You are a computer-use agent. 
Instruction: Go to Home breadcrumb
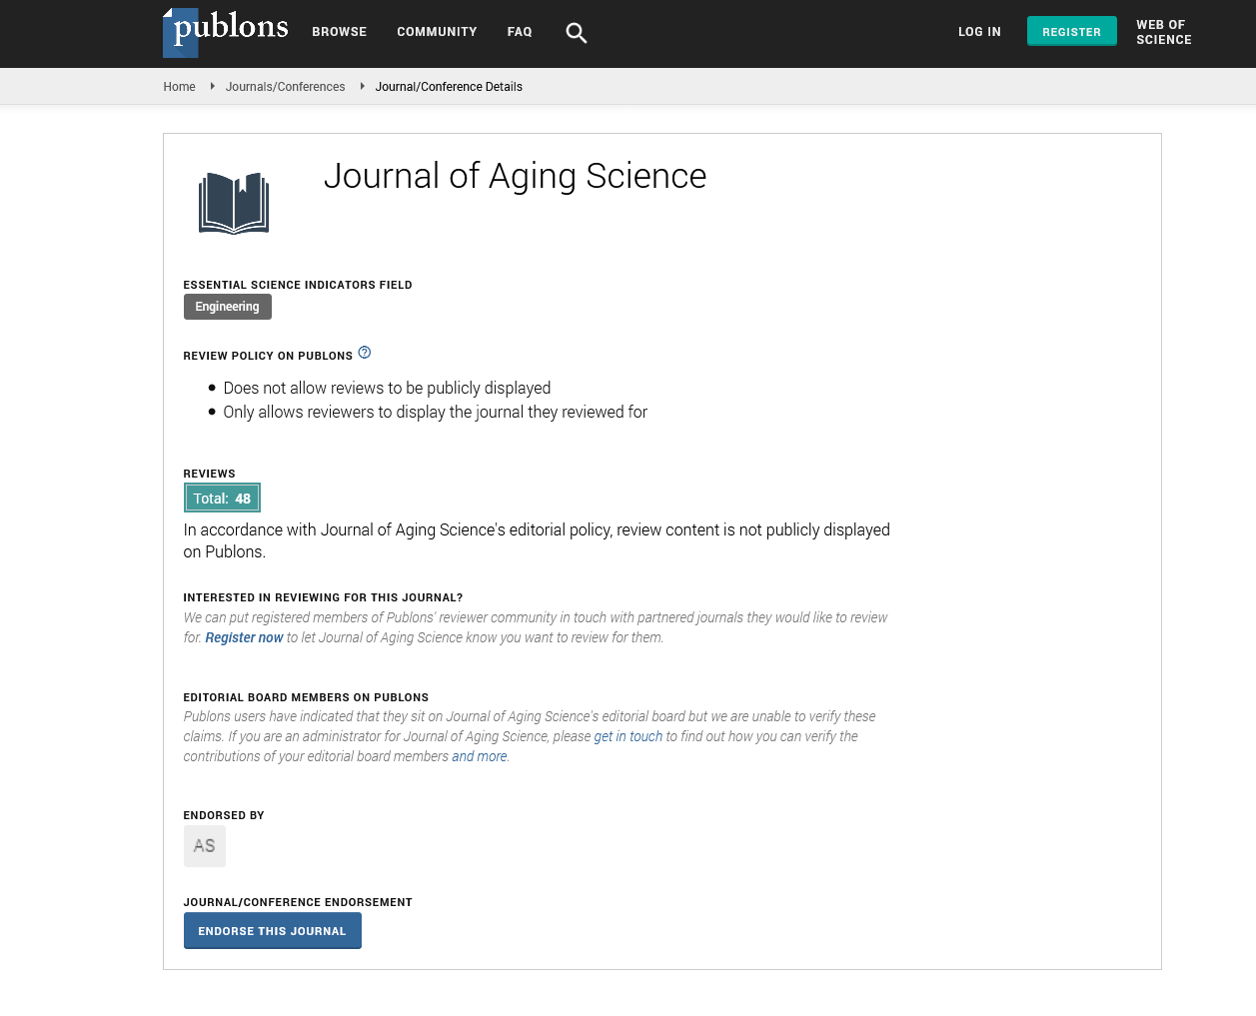(180, 87)
